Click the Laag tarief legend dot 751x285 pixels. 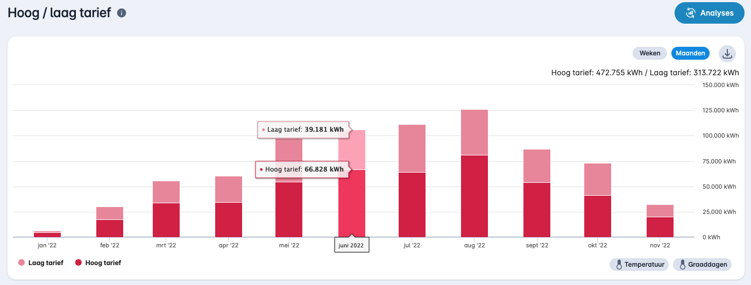[22, 263]
